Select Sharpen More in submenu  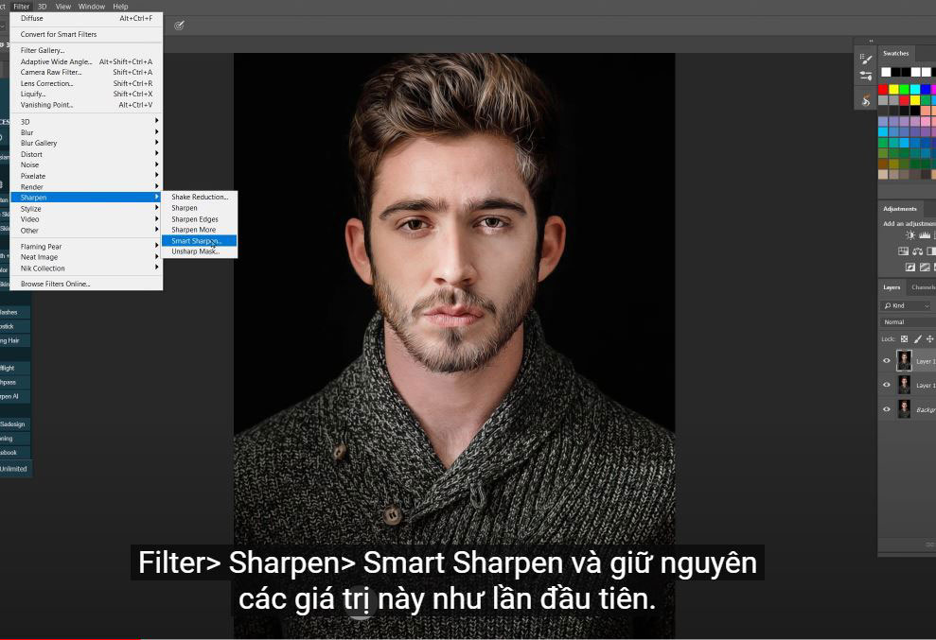tap(200, 230)
